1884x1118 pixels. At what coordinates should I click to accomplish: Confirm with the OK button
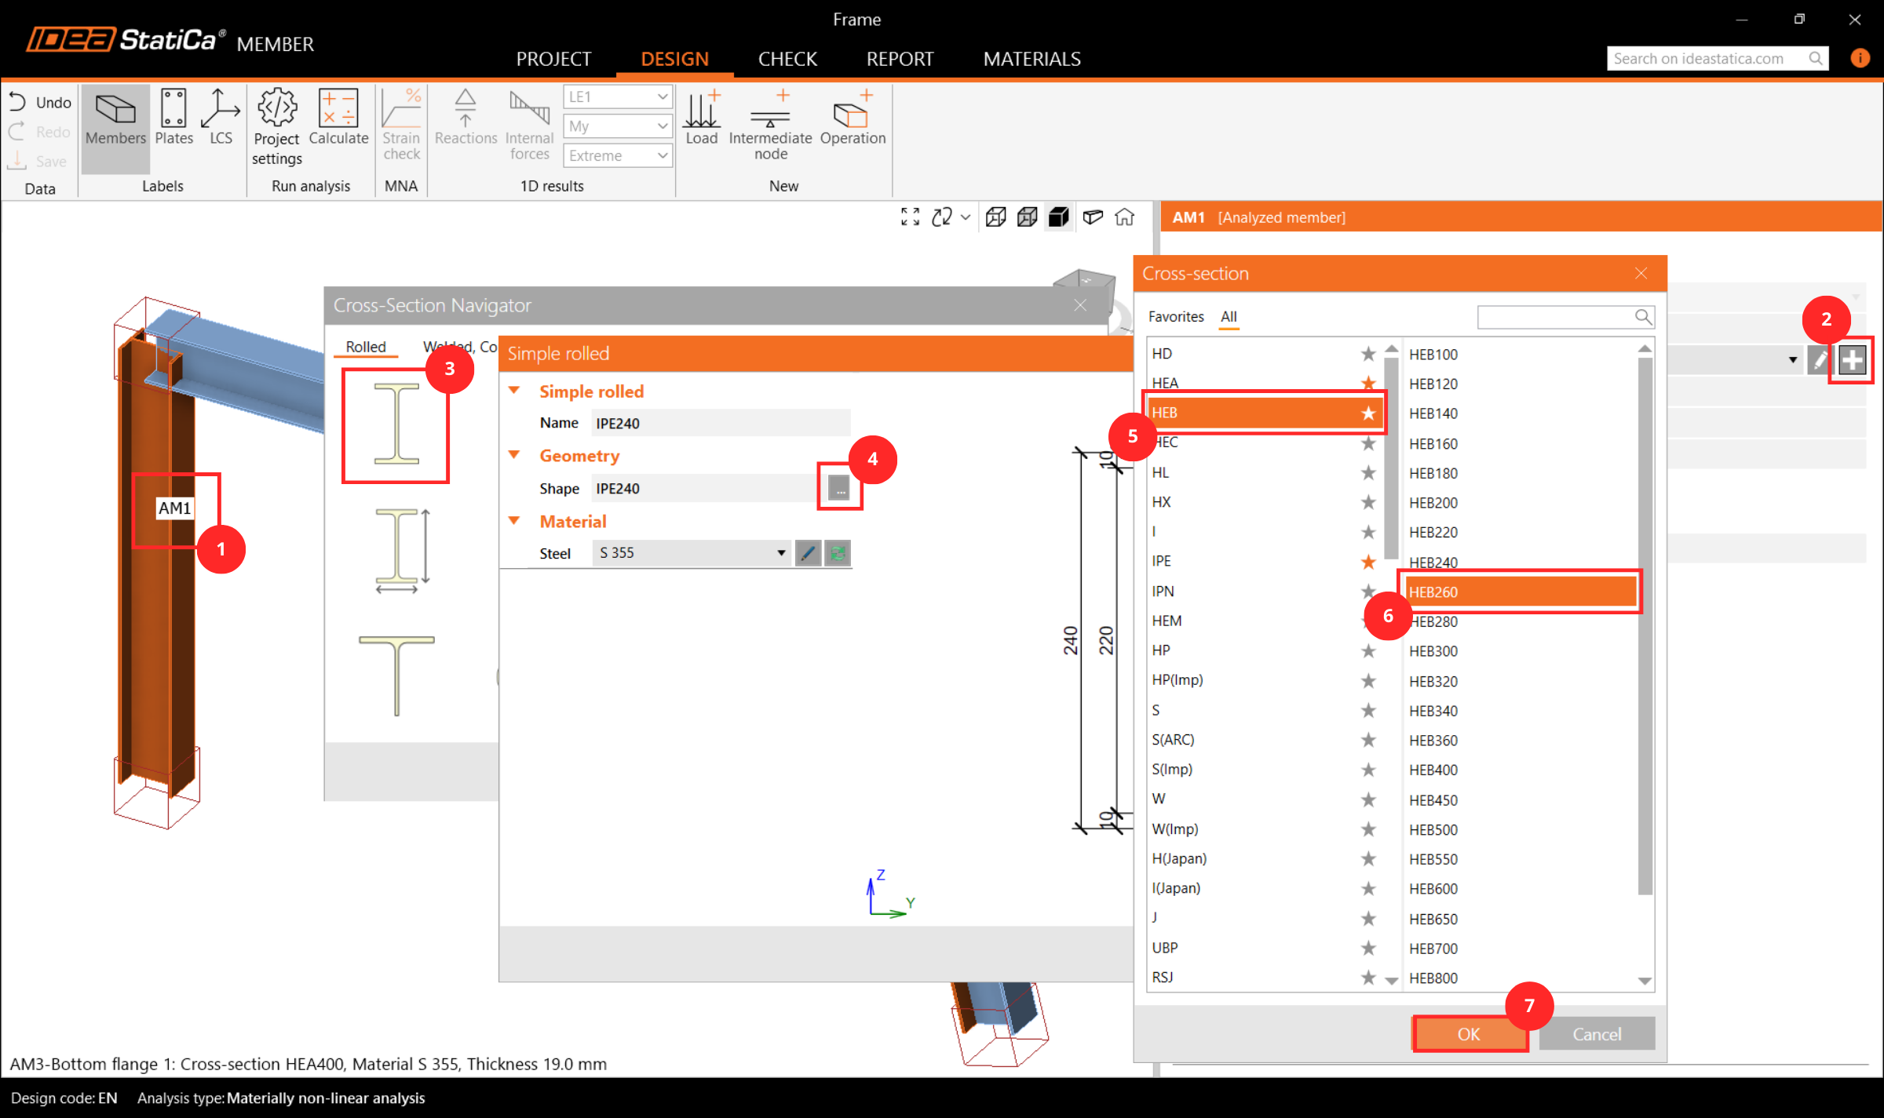click(1469, 1034)
